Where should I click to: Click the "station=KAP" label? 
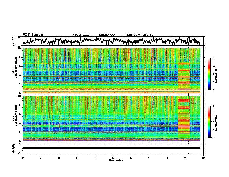click(x=107, y=35)
